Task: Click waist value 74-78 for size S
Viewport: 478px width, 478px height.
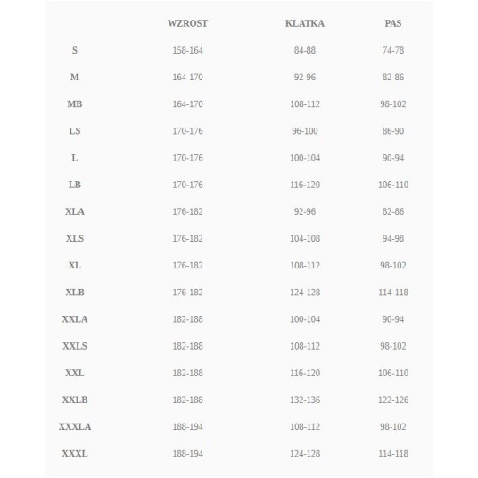Action: pyautogui.click(x=393, y=50)
